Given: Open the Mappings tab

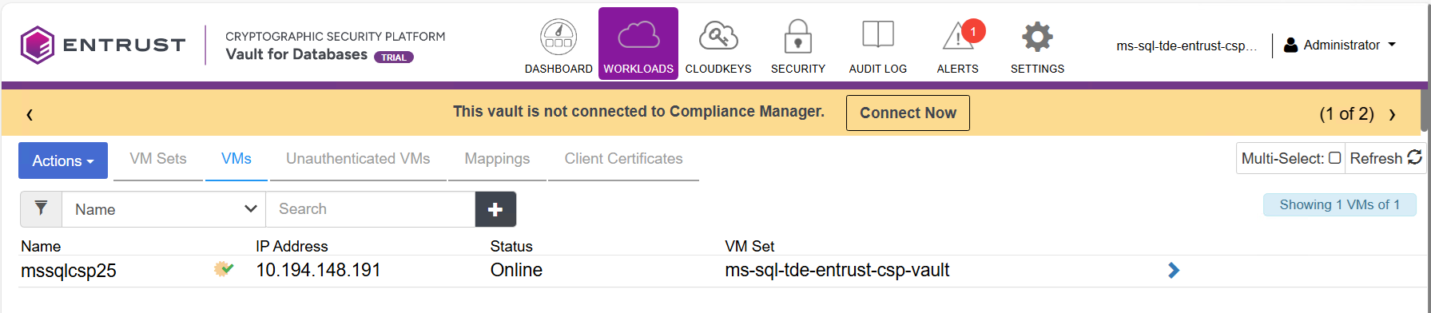Looking at the screenshot, I should 497,159.
